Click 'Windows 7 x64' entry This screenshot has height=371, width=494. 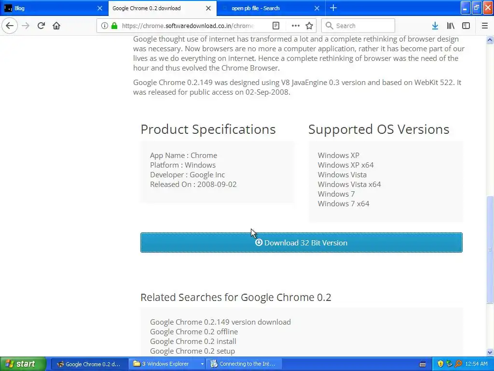point(343,203)
